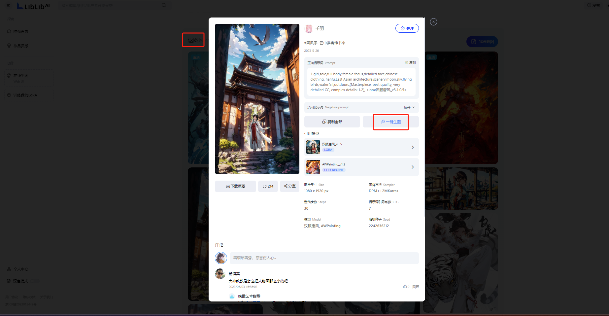The width and height of the screenshot is (609, 316).
Task: Open 晚雨艺术指导's avatar icon
Action: [x=232, y=296]
